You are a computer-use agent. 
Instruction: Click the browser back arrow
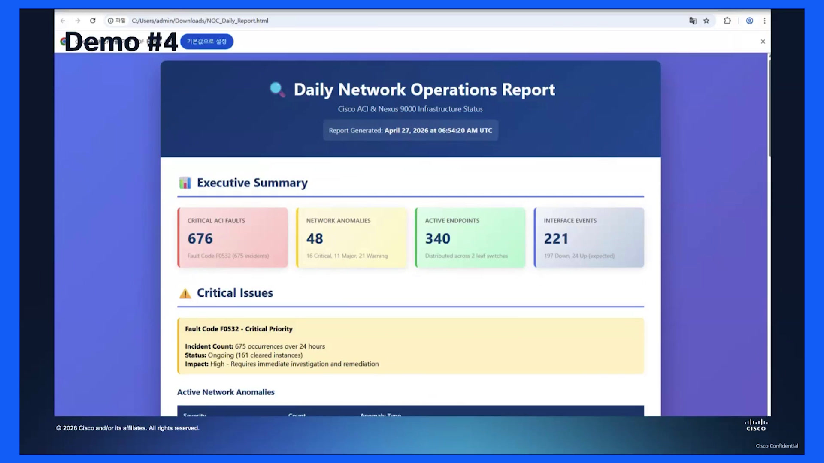pyautogui.click(x=63, y=21)
